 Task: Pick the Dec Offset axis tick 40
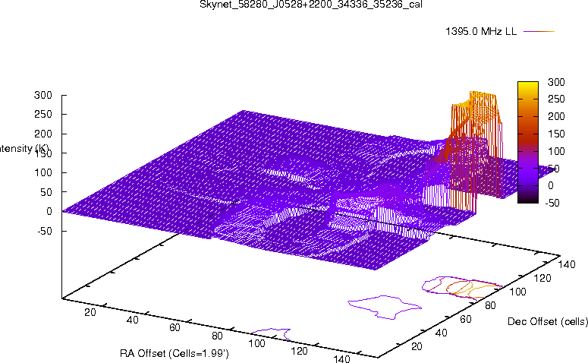[x=442, y=333]
